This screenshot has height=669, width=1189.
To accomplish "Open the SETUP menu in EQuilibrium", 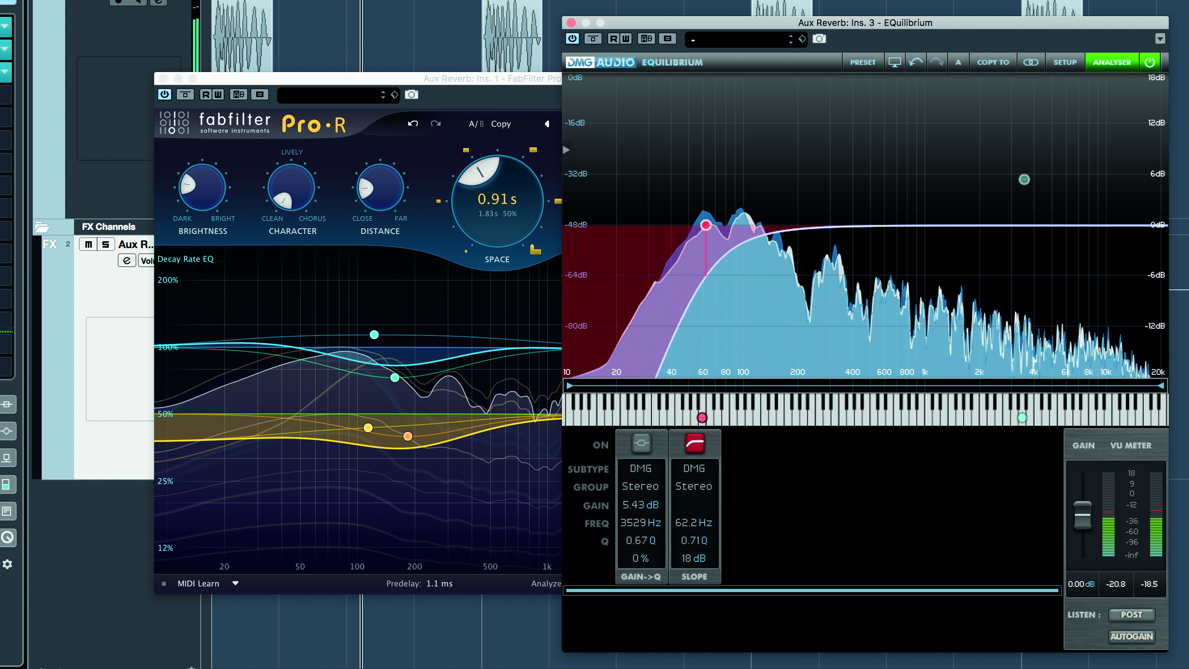I will (1065, 62).
